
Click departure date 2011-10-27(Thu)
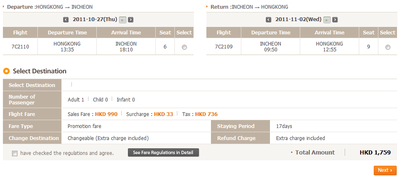95,19
